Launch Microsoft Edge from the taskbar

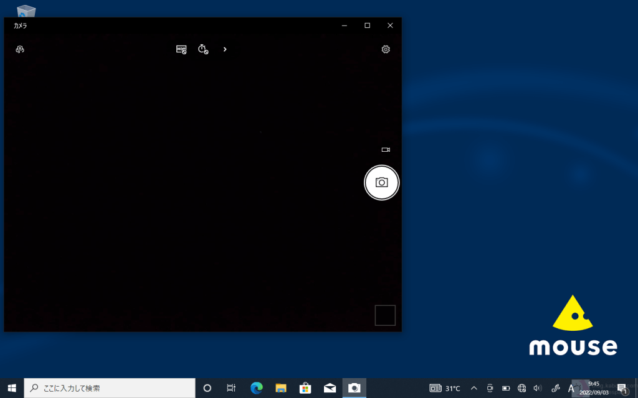click(256, 388)
